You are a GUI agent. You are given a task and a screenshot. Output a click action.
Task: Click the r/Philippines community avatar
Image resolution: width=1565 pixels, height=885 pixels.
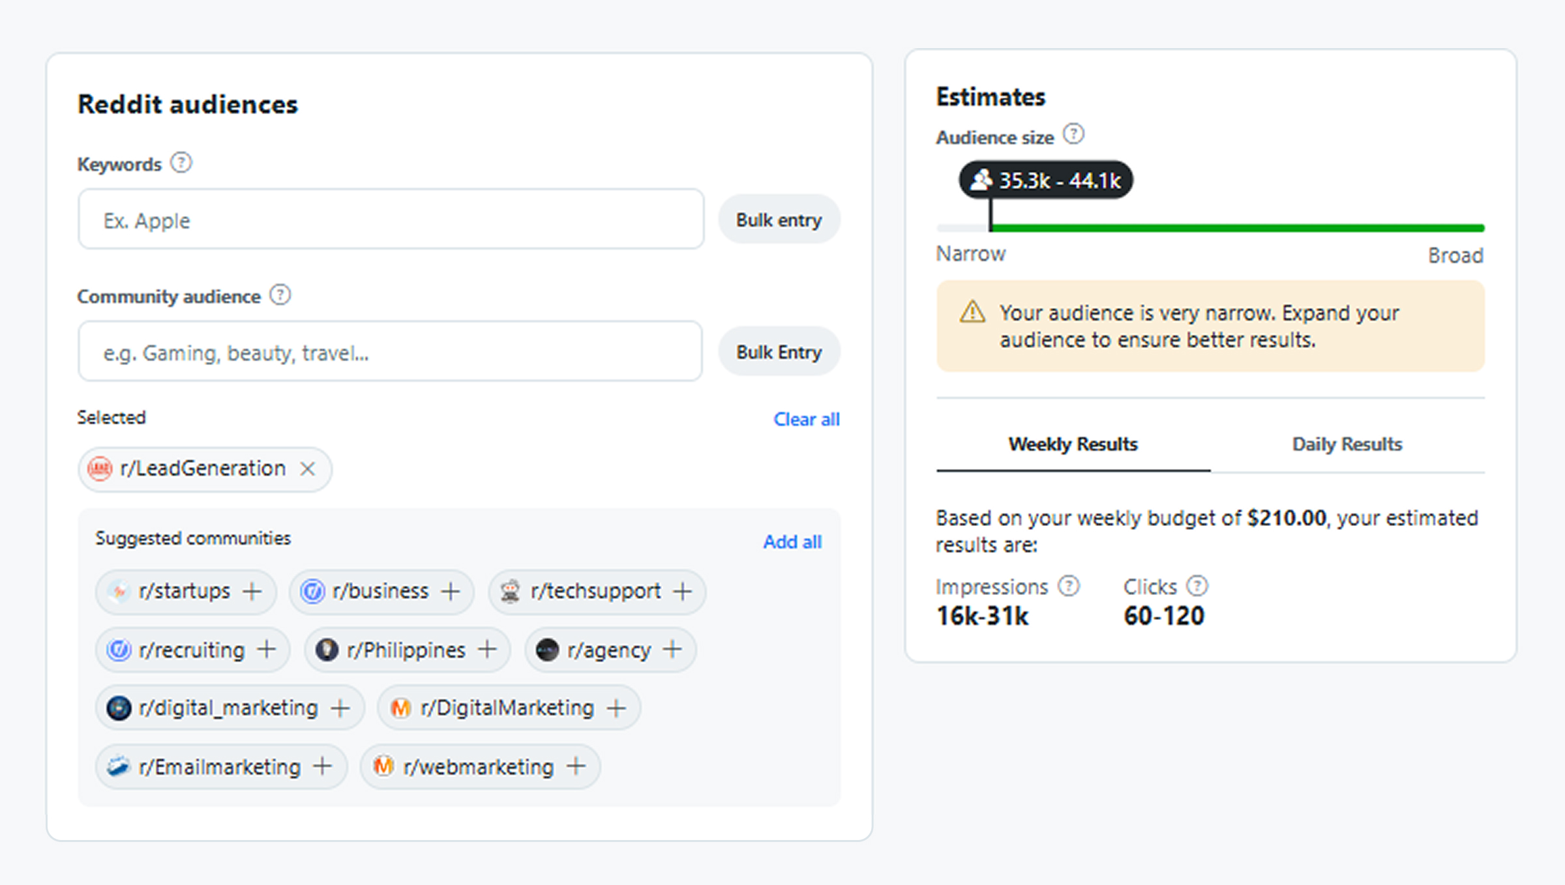point(327,649)
